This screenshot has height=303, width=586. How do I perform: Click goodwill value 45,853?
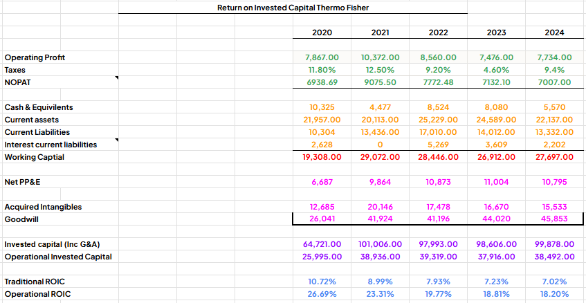point(555,219)
